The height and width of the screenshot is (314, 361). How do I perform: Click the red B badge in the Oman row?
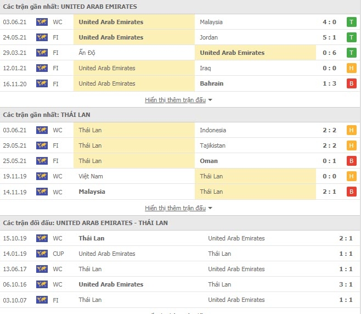[351, 161]
